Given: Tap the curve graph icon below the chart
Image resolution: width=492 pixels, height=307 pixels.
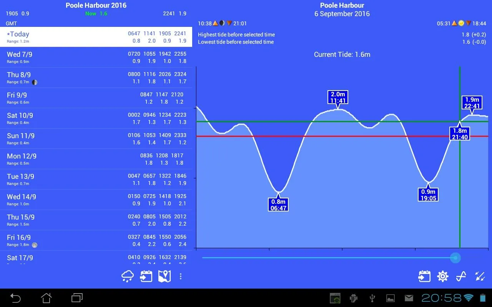Looking at the screenshot, I should pos(461,276).
